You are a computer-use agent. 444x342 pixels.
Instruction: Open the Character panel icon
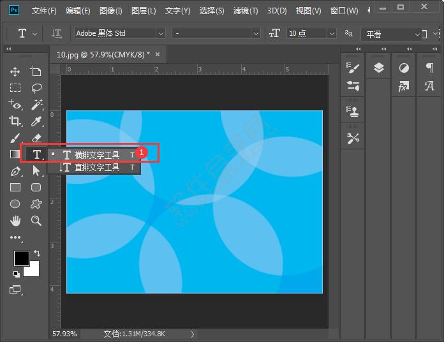click(x=429, y=85)
